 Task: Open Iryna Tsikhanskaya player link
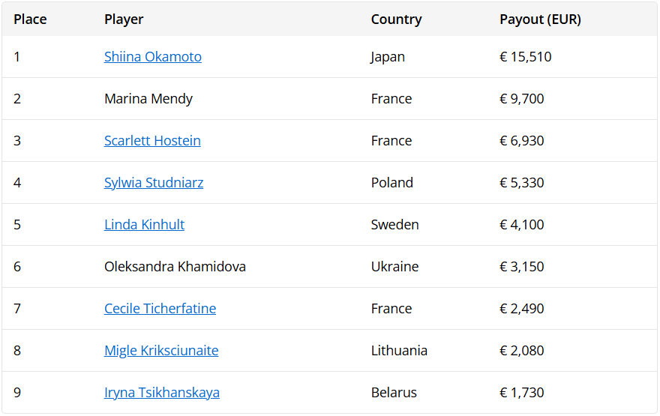[x=162, y=393]
